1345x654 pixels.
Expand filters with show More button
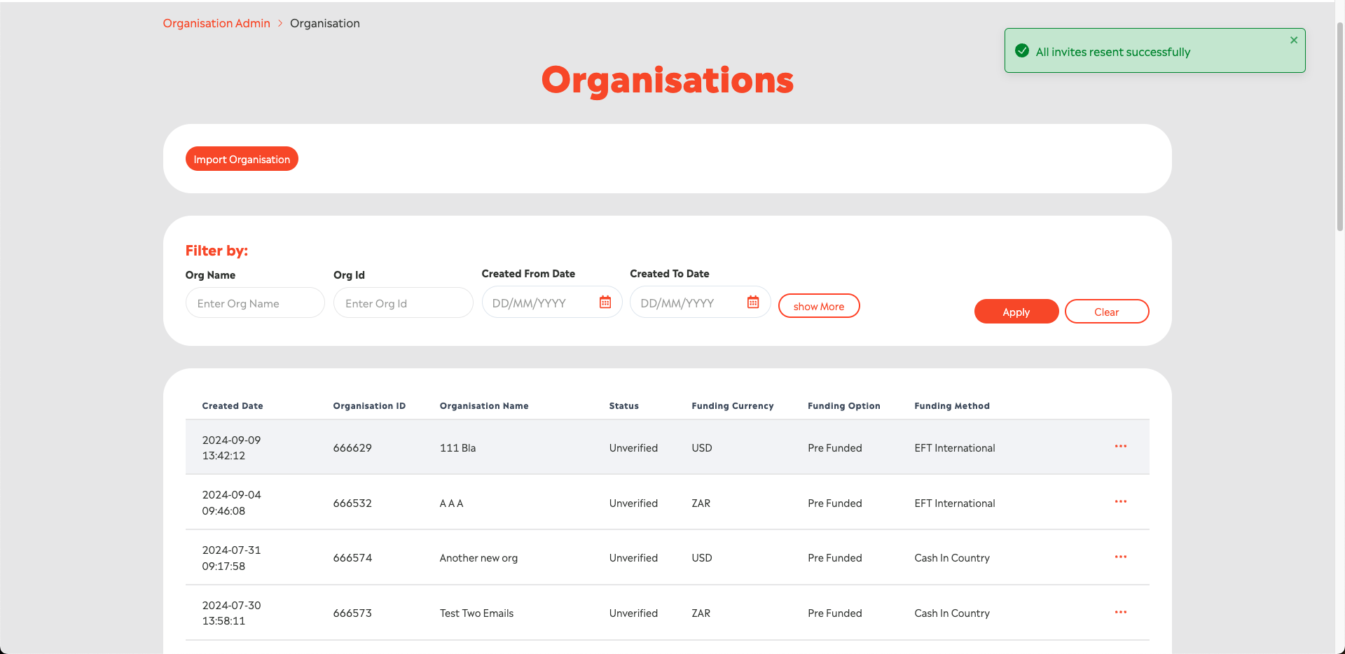pyautogui.click(x=818, y=306)
